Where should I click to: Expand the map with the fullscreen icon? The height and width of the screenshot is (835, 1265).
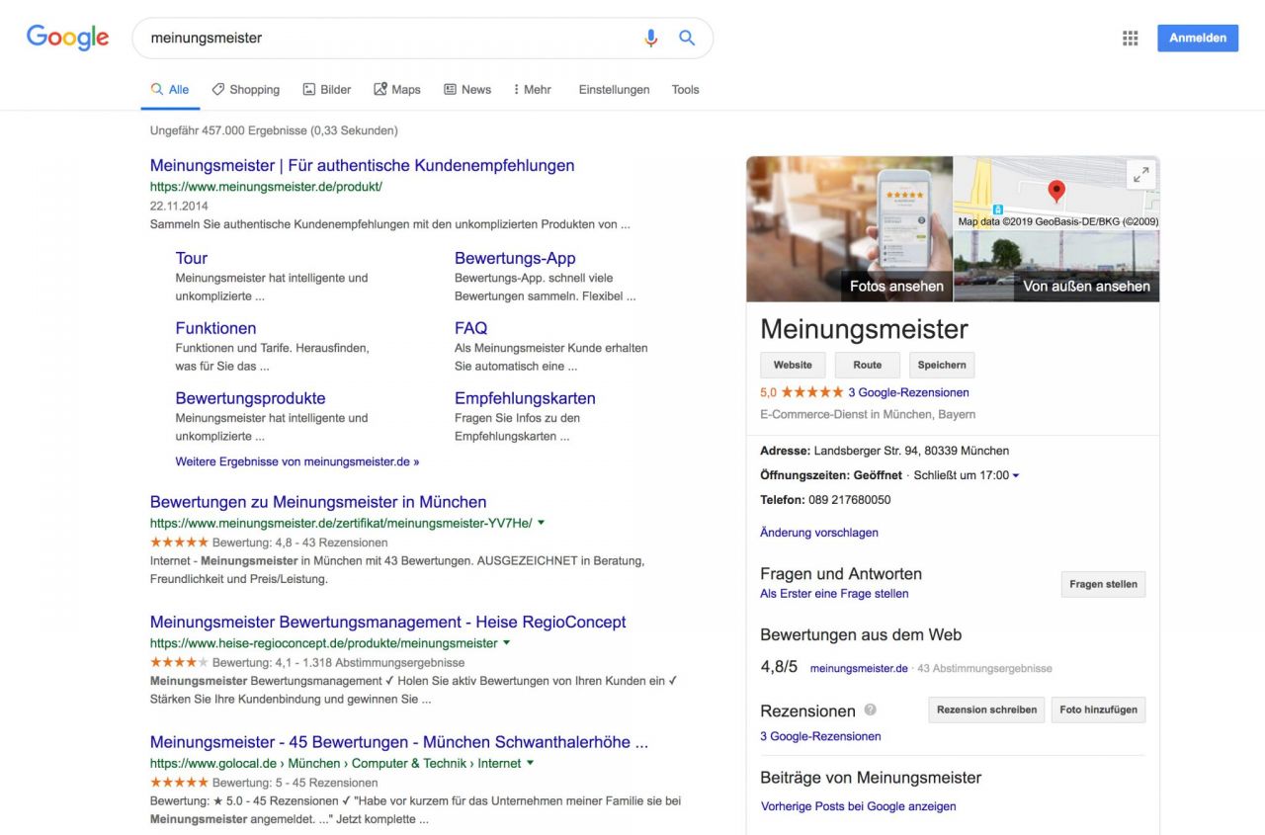click(1141, 175)
